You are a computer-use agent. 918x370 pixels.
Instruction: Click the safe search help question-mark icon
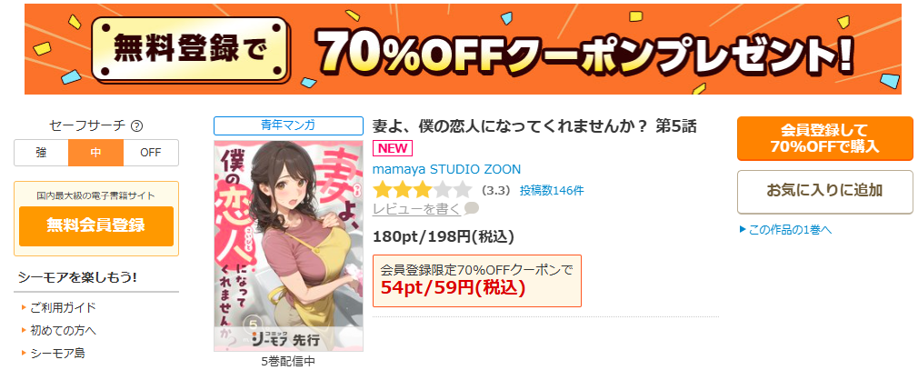click(137, 125)
